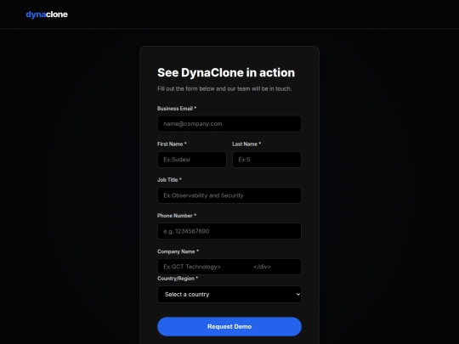Open the dynaclone logo link
459x344 pixels.
coord(47,14)
